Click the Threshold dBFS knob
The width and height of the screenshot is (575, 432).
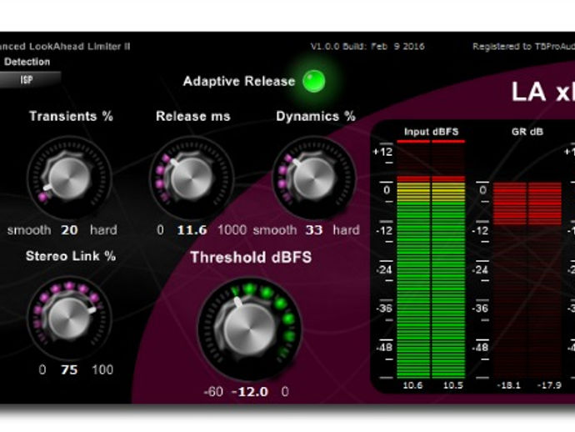(250, 329)
